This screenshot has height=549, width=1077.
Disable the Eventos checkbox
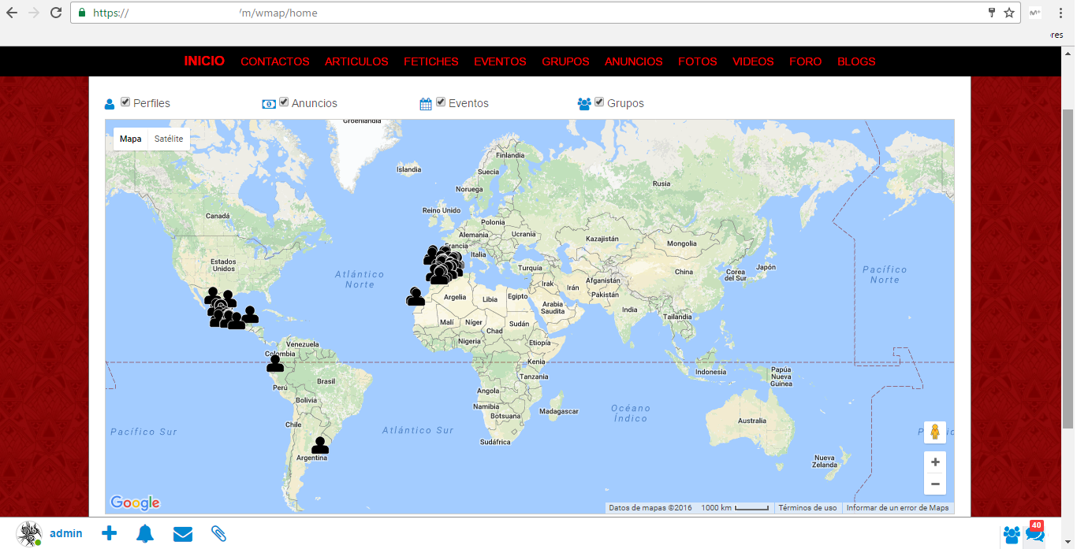(441, 102)
